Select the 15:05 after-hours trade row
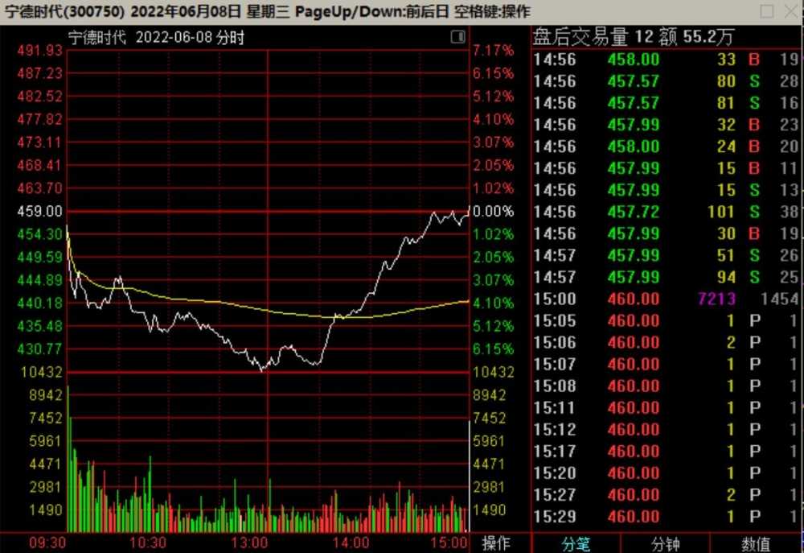Viewport: 804px width, 553px height. coord(666,320)
